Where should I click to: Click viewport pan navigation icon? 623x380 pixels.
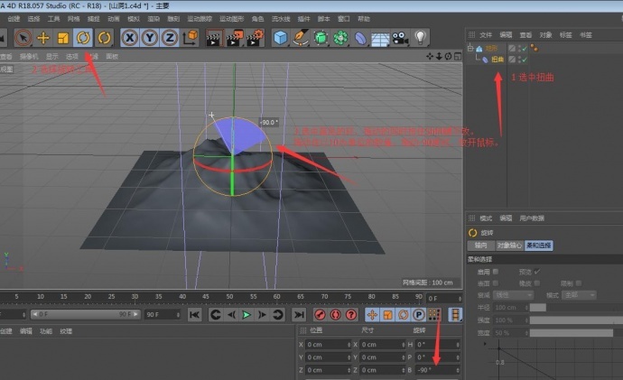[430, 56]
